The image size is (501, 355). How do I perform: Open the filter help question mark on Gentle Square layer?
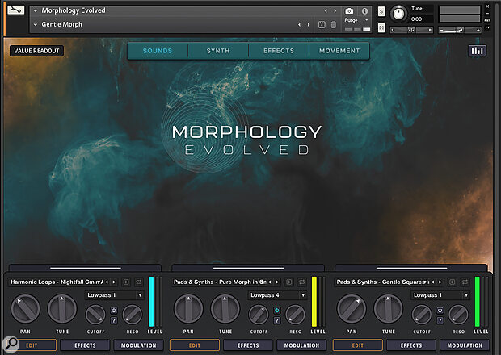[x=440, y=320]
